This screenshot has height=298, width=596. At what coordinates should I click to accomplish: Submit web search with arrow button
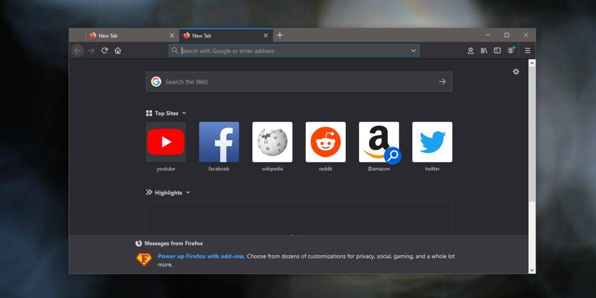[442, 82]
